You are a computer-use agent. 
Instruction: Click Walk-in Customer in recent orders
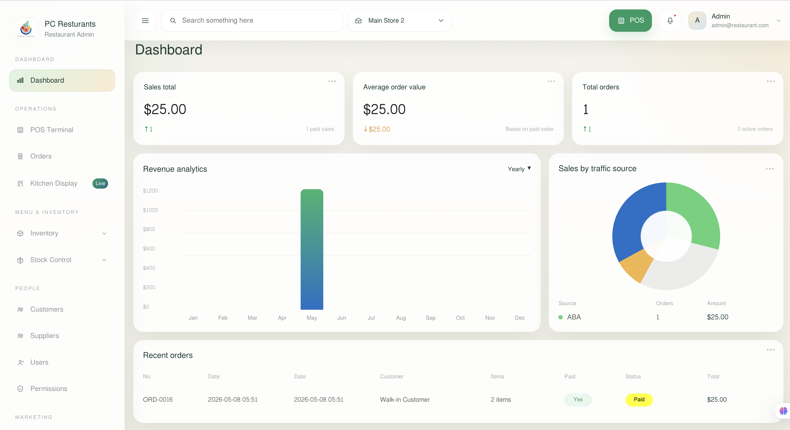click(x=405, y=400)
